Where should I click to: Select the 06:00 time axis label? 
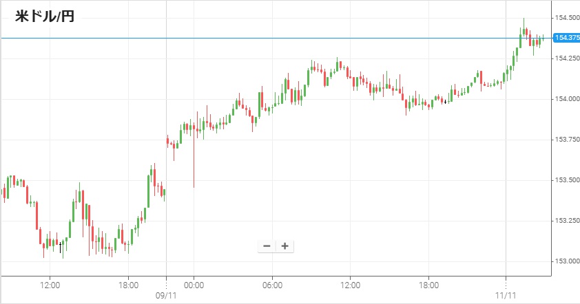coord(272,284)
